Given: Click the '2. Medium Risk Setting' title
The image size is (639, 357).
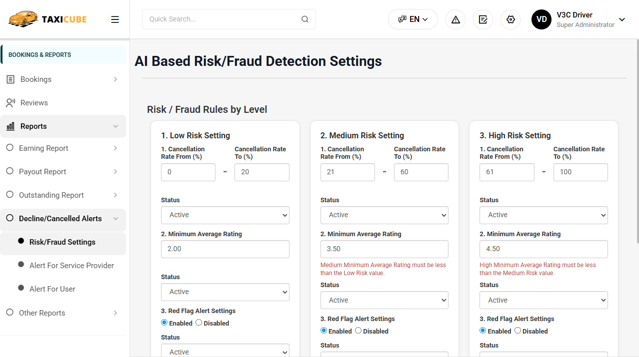Looking at the screenshot, I should pos(362,135).
